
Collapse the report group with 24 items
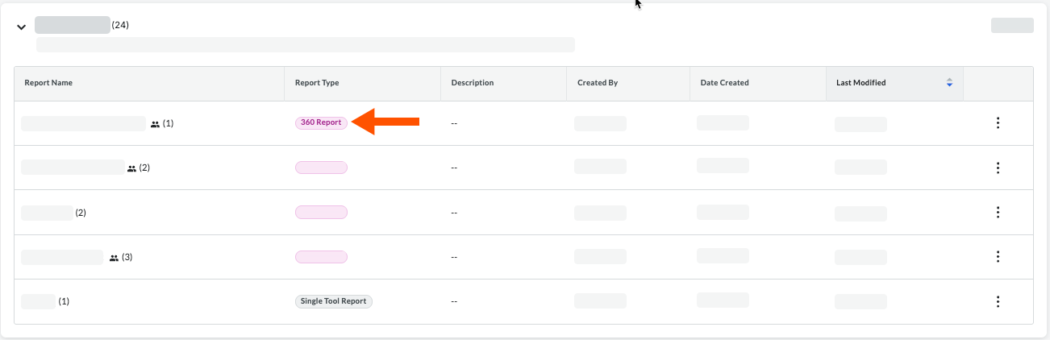pyautogui.click(x=22, y=27)
